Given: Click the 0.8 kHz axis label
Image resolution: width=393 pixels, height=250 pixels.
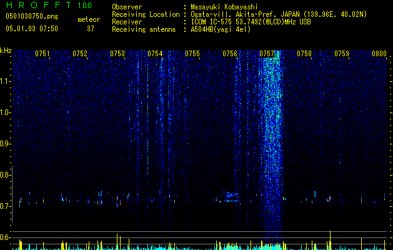Looking at the screenshot, I should coord(5,175).
